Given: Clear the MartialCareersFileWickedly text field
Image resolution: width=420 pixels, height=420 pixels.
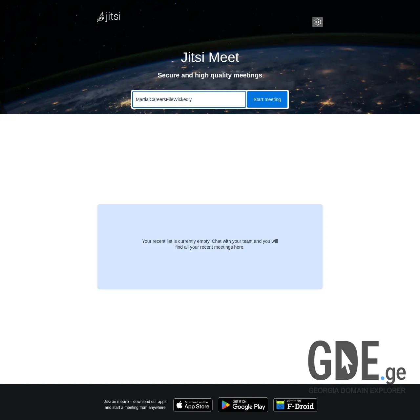Looking at the screenshot, I should coord(189,99).
